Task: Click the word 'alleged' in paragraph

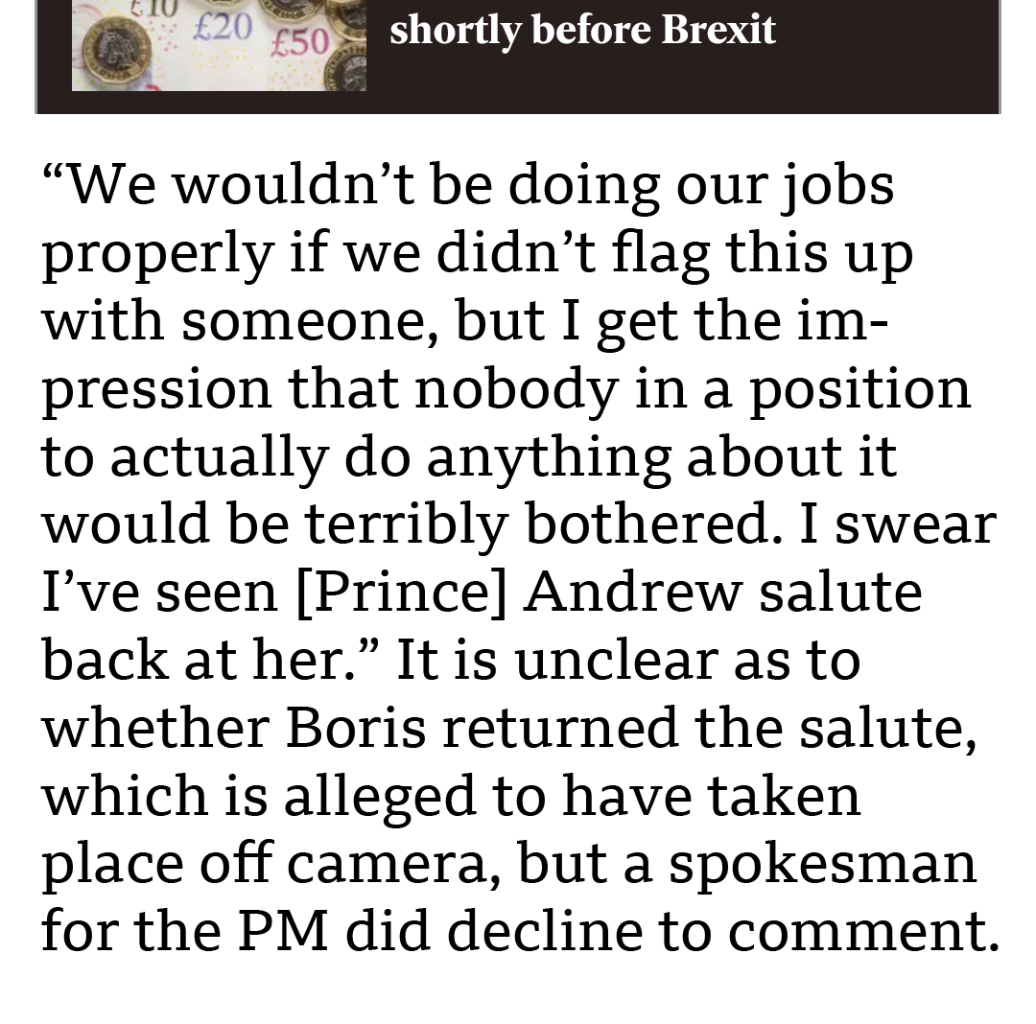Action: (x=380, y=797)
